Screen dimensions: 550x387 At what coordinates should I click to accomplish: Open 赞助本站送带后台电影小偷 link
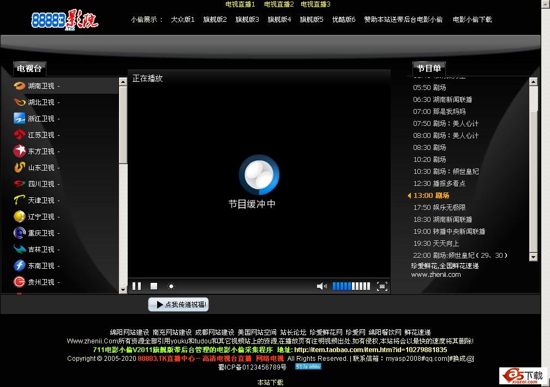point(403,20)
